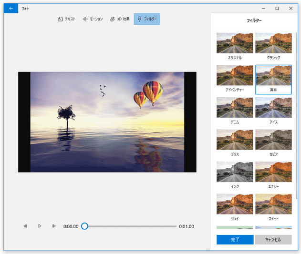Pick the アイス filter thumbnail

point(273,108)
